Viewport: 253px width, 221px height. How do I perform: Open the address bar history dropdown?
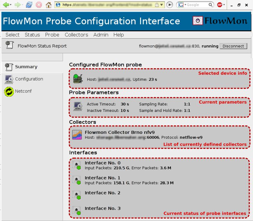(x=161, y=5)
